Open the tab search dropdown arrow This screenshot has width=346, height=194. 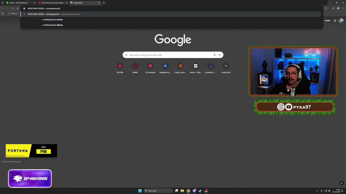(x=3, y=3)
